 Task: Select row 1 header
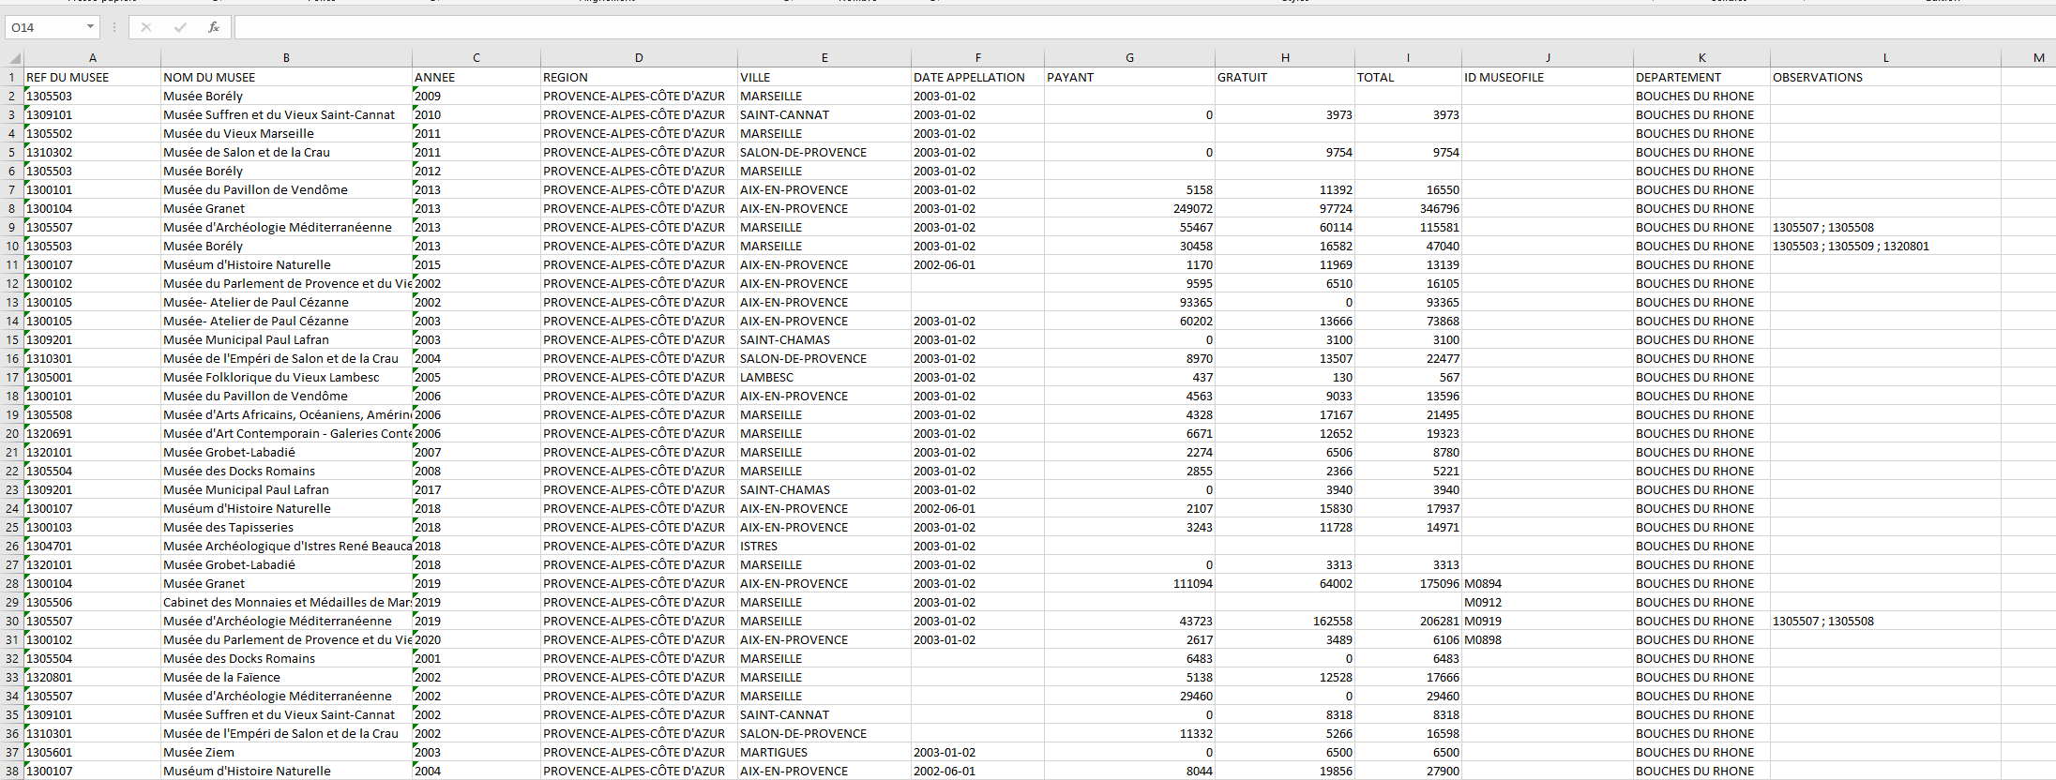[x=12, y=77]
